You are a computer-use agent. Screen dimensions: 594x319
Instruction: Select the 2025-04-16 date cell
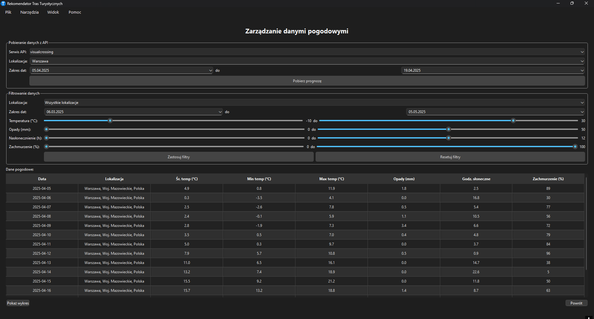coord(42,291)
